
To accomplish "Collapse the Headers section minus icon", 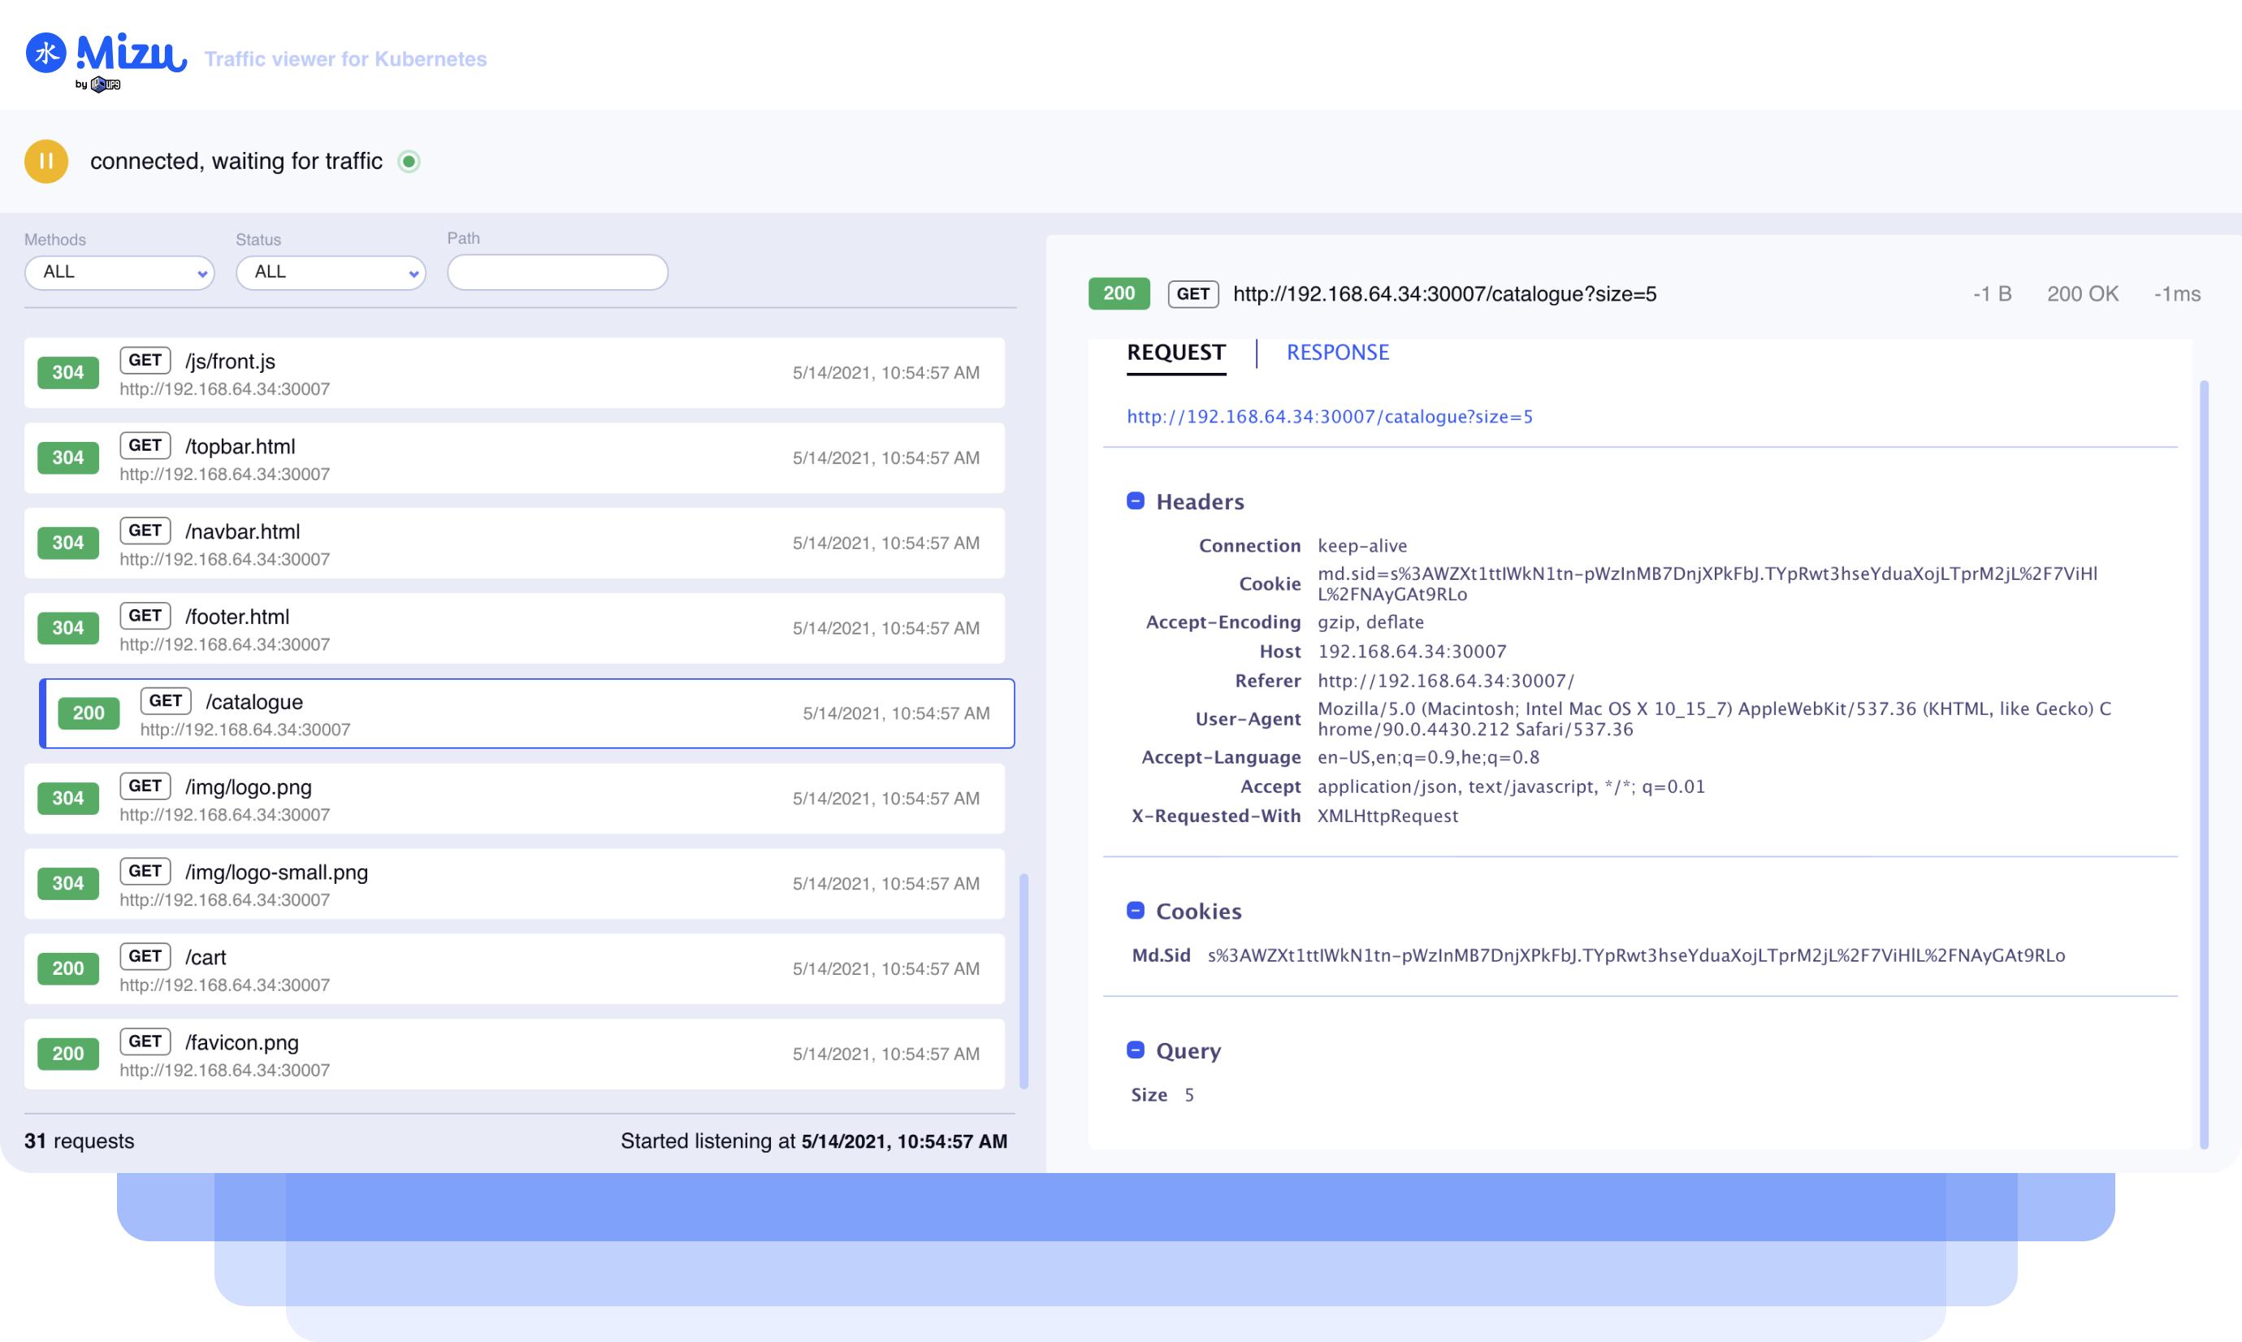I will 1136,501.
